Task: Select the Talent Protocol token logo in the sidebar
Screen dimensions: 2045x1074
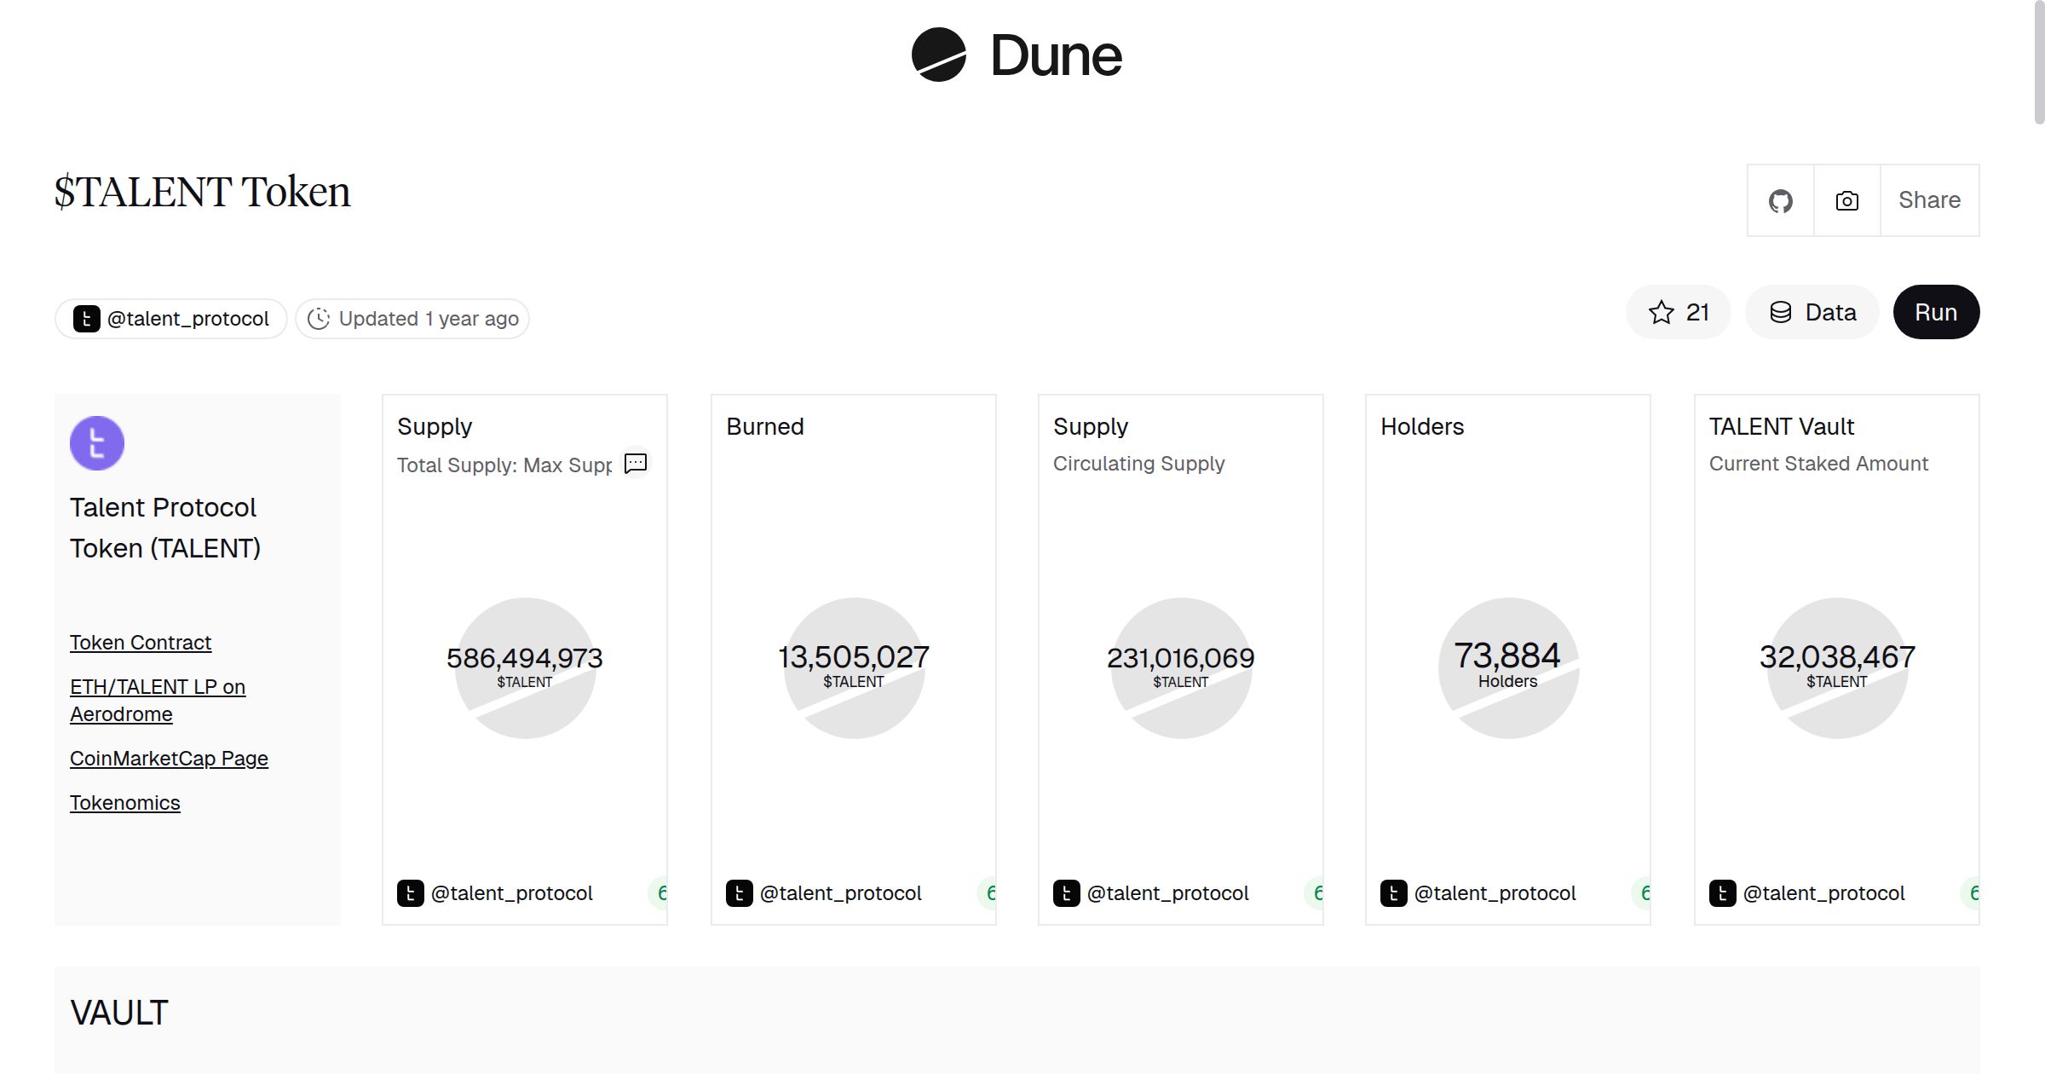Action: tap(97, 442)
